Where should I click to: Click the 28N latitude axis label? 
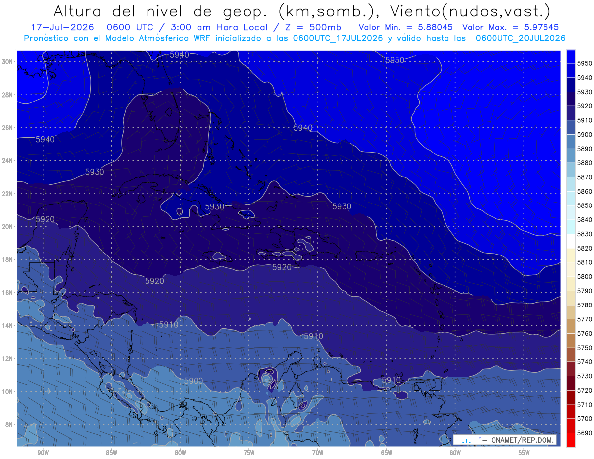8,95
